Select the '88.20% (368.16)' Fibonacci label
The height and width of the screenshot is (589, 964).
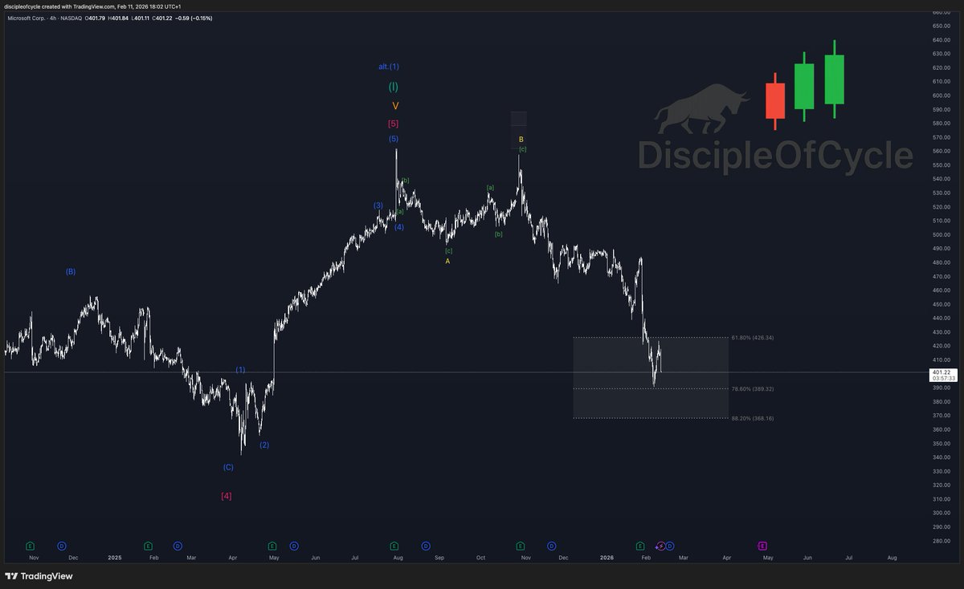(x=753, y=418)
